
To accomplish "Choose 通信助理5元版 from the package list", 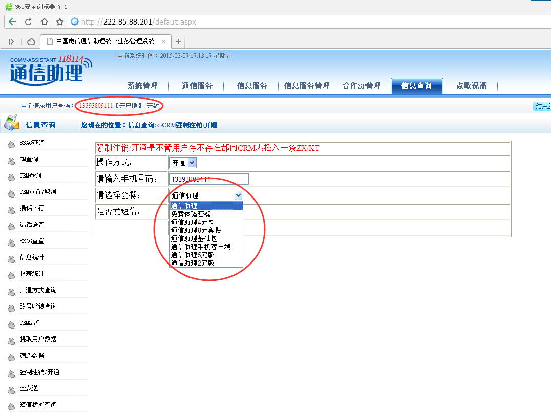I will point(206,255).
